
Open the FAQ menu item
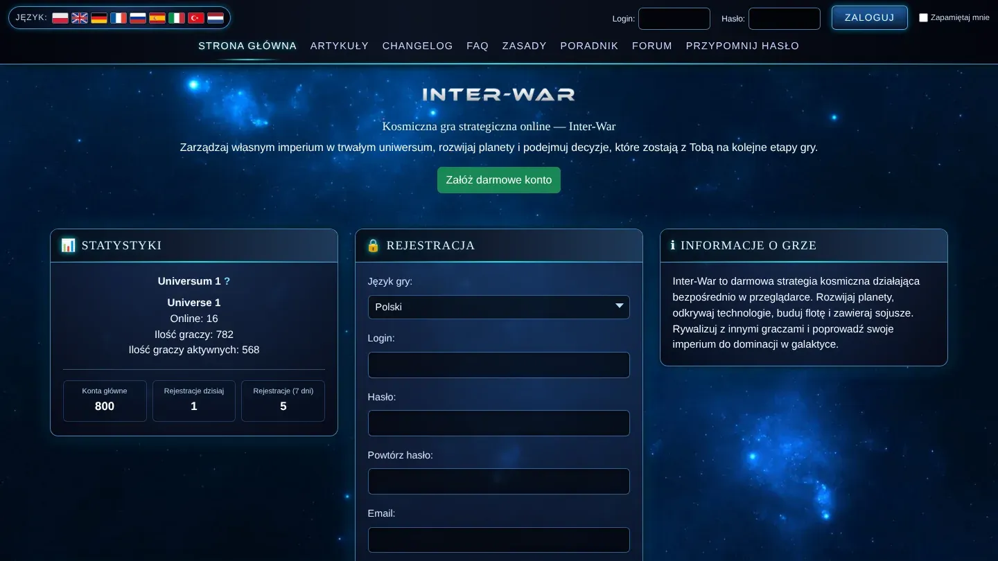478,46
